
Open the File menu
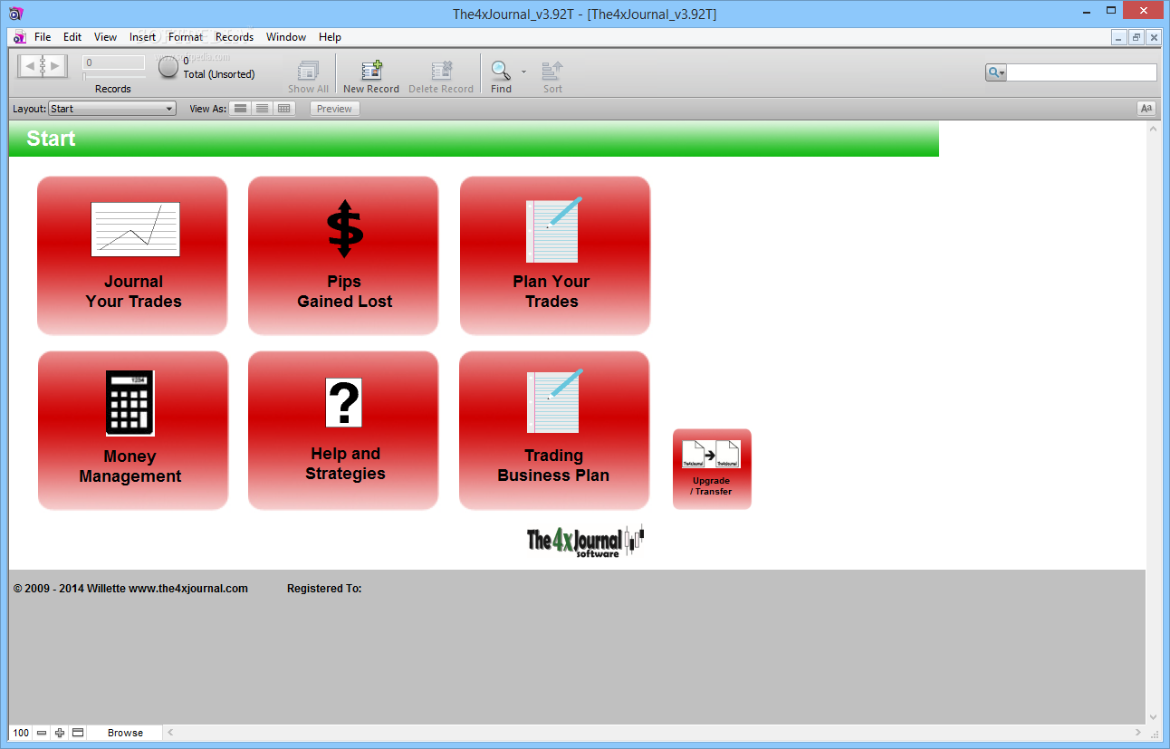tap(43, 37)
